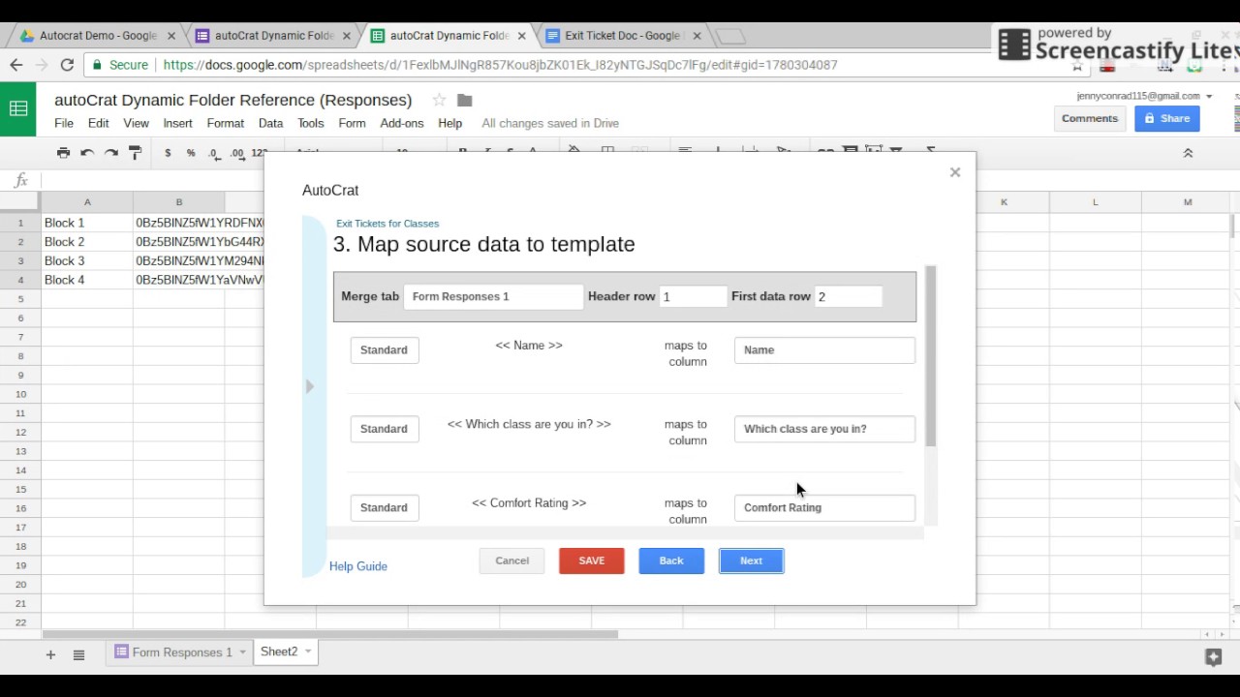Click the Add Sheet plus icon
This screenshot has width=1240, height=697.
coord(50,654)
